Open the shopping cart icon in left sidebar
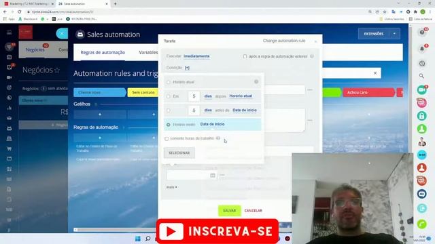 click(9, 148)
